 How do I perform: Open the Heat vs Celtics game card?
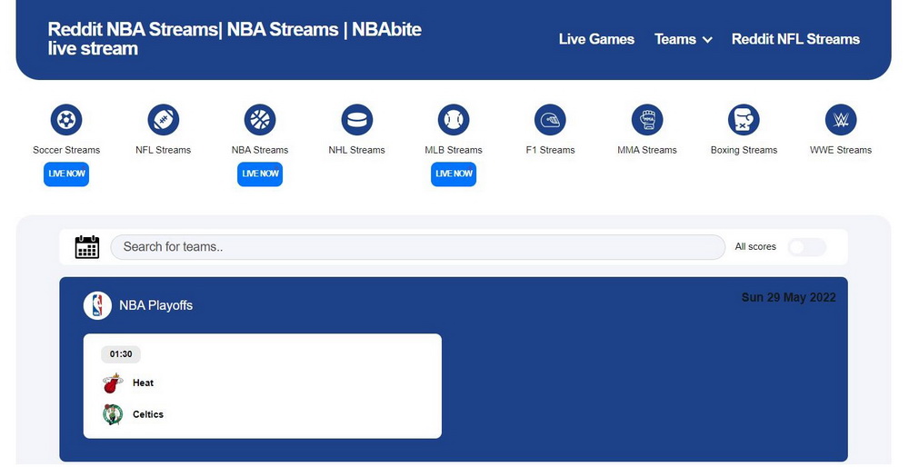pos(262,386)
